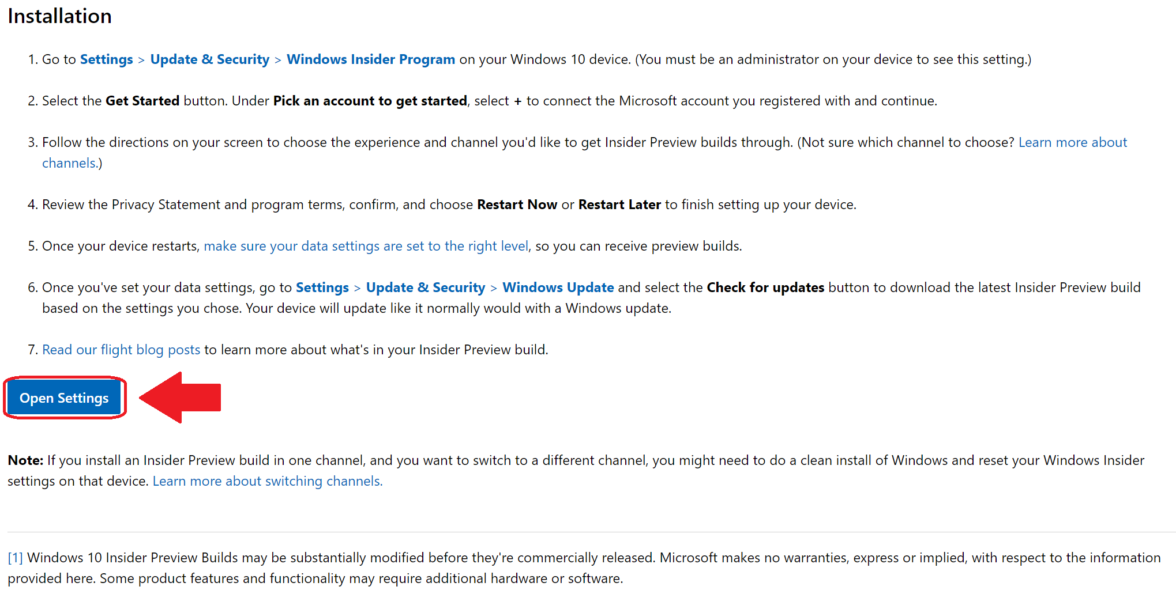This screenshot has width=1176, height=613.
Task: Click the bold Restart Now text
Action: click(517, 205)
